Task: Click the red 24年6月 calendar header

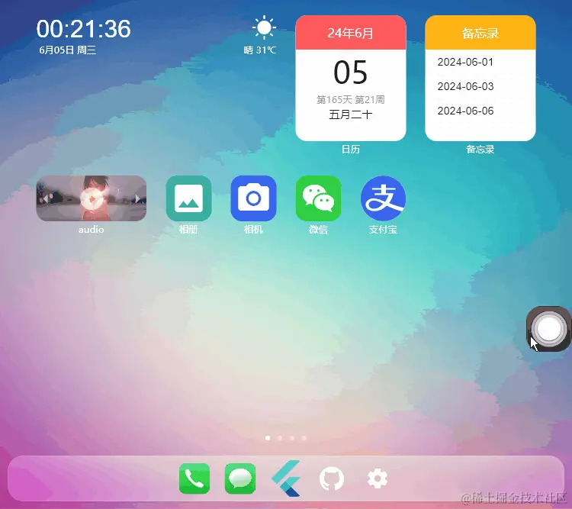Action: pos(351,33)
